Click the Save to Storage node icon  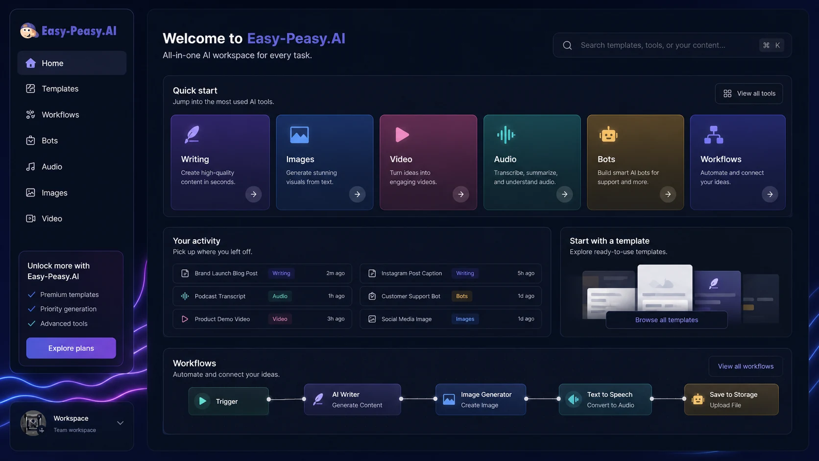pos(698,400)
